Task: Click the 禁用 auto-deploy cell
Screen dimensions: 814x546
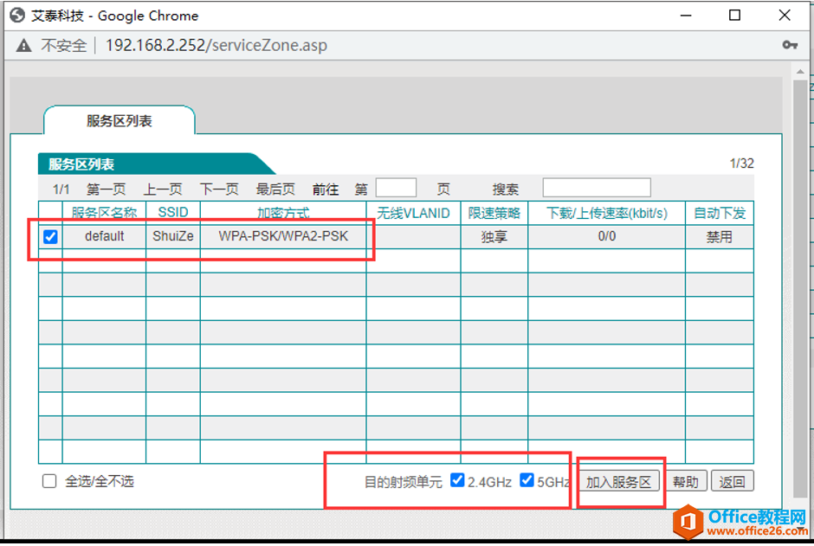Action: point(720,236)
